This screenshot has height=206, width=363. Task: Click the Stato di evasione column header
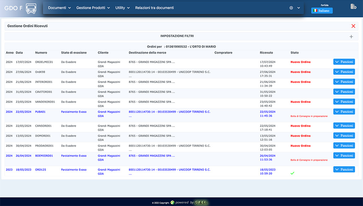74,52
